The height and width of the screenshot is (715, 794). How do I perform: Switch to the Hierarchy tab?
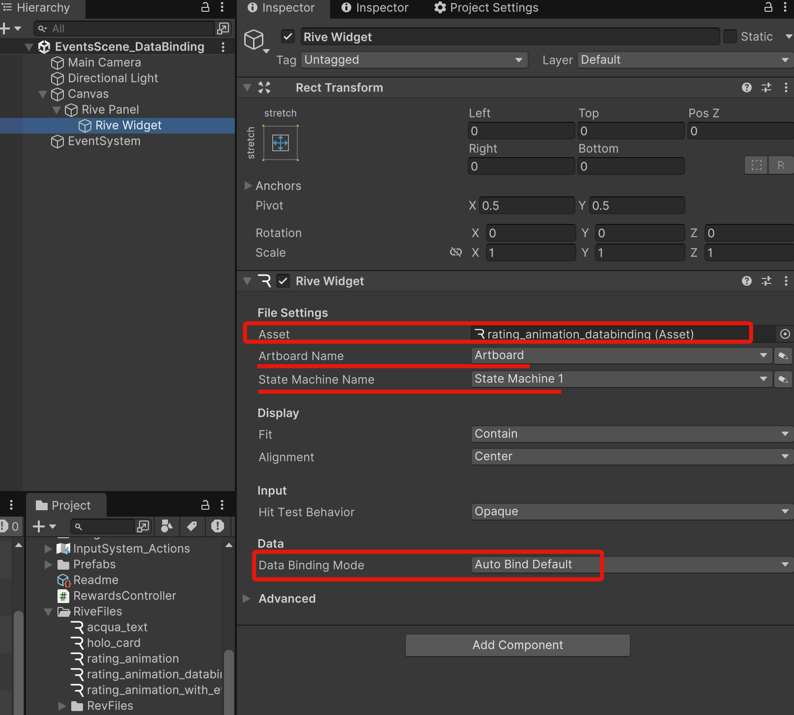click(37, 8)
